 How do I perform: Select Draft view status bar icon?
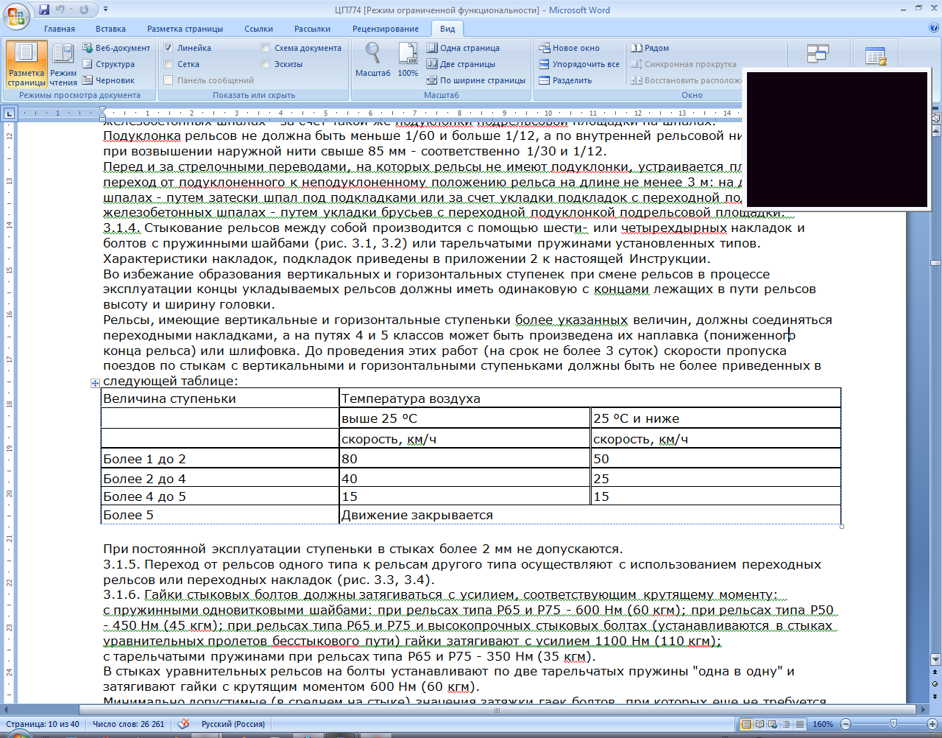coord(799,724)
